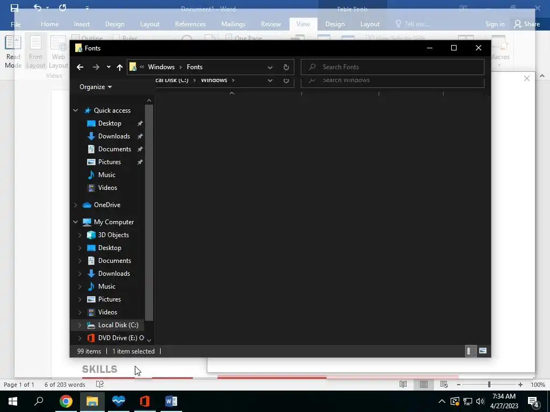Click Windows in address breadcrumb
The width and height of the screenshot is (550, 412).
(161, 67)
